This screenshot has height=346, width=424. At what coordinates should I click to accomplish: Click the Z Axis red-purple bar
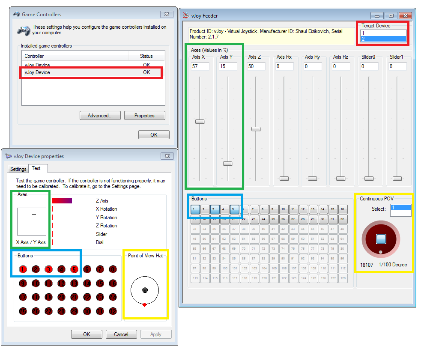point(62,200)
